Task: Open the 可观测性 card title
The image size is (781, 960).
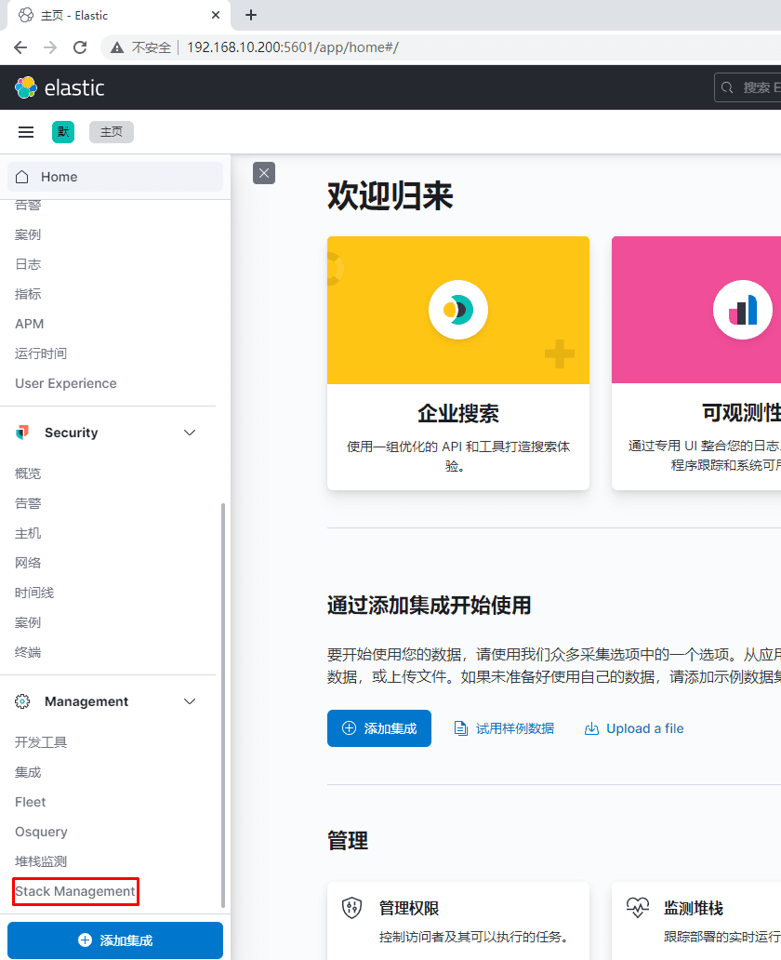Action: coord(741,413)
